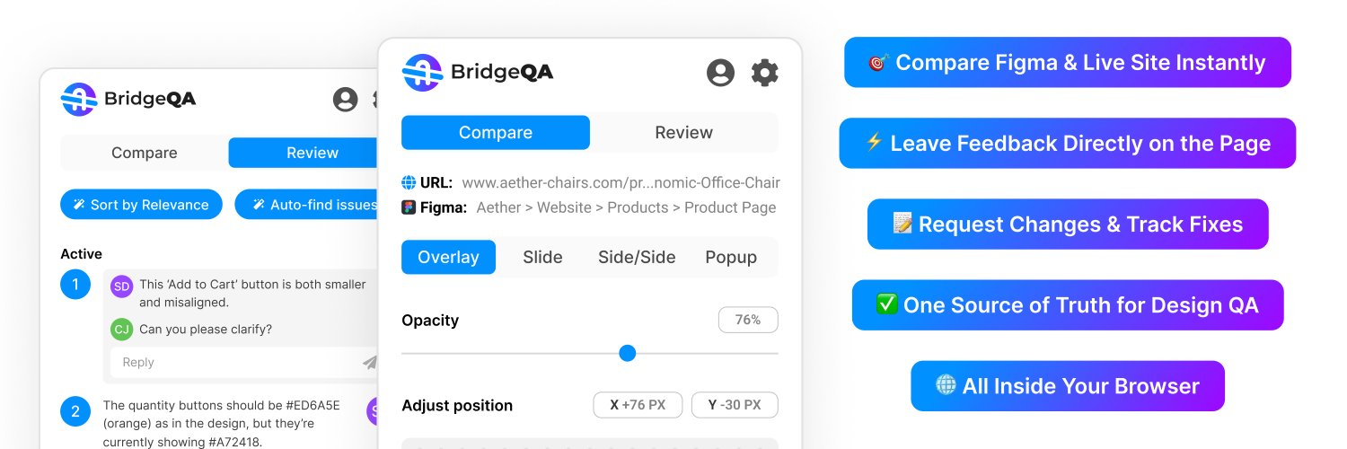The height and width of the screenshot is (449, 1347).
Task: Open the settings gear in the center panel
Action: 764,73
